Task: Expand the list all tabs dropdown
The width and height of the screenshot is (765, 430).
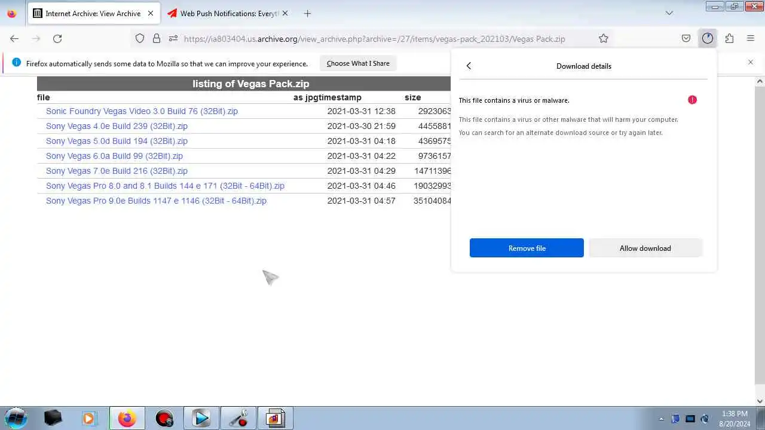Action: point(669,13)
